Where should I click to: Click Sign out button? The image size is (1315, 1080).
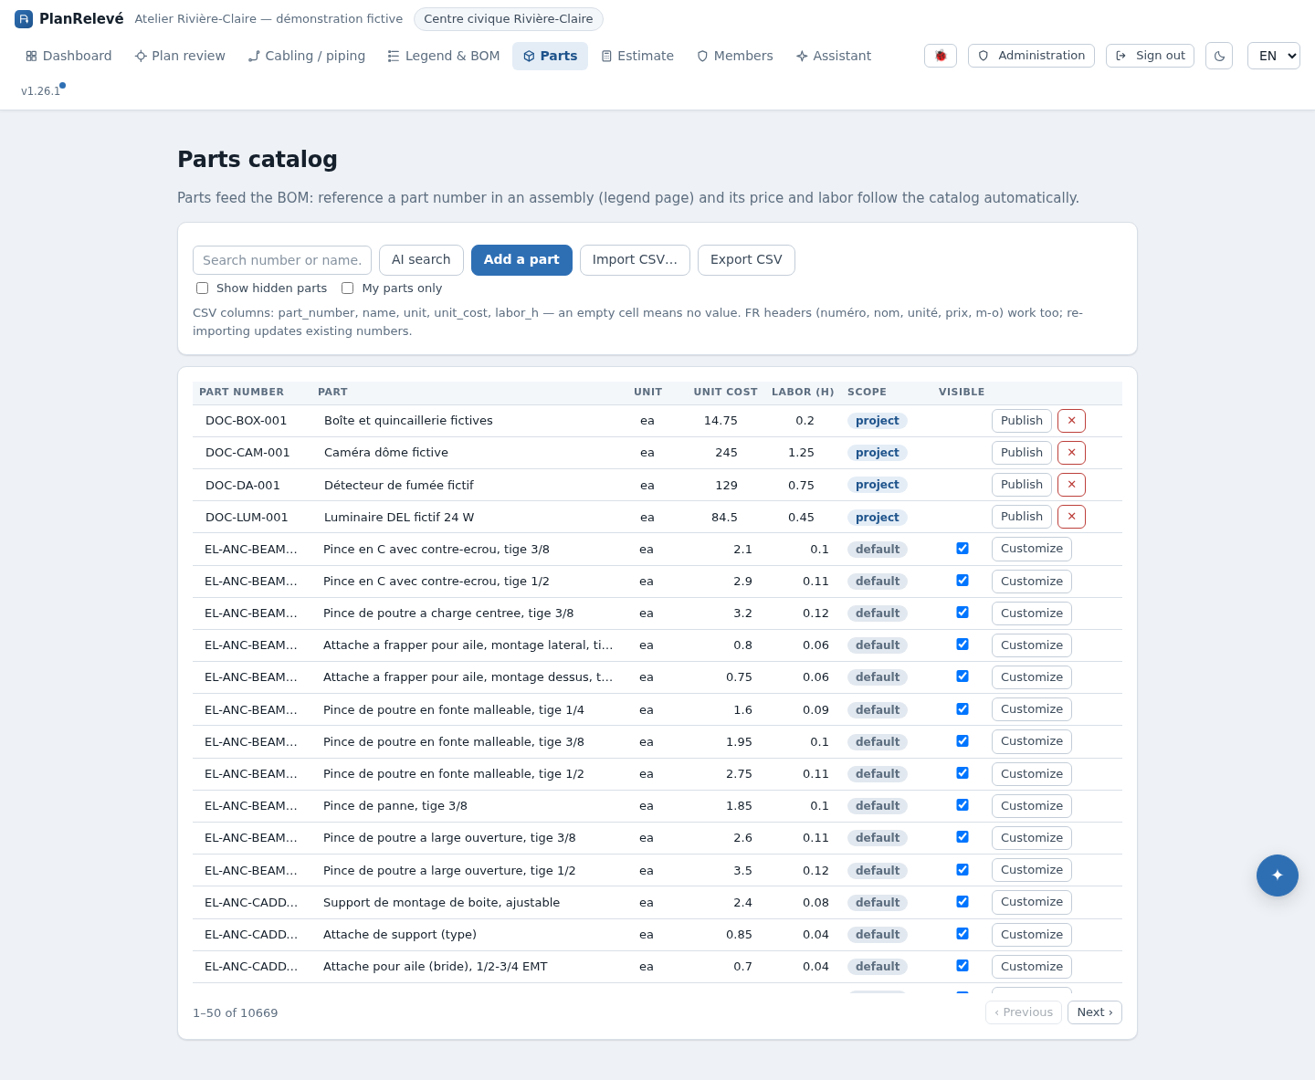[x=1150, y=56]
